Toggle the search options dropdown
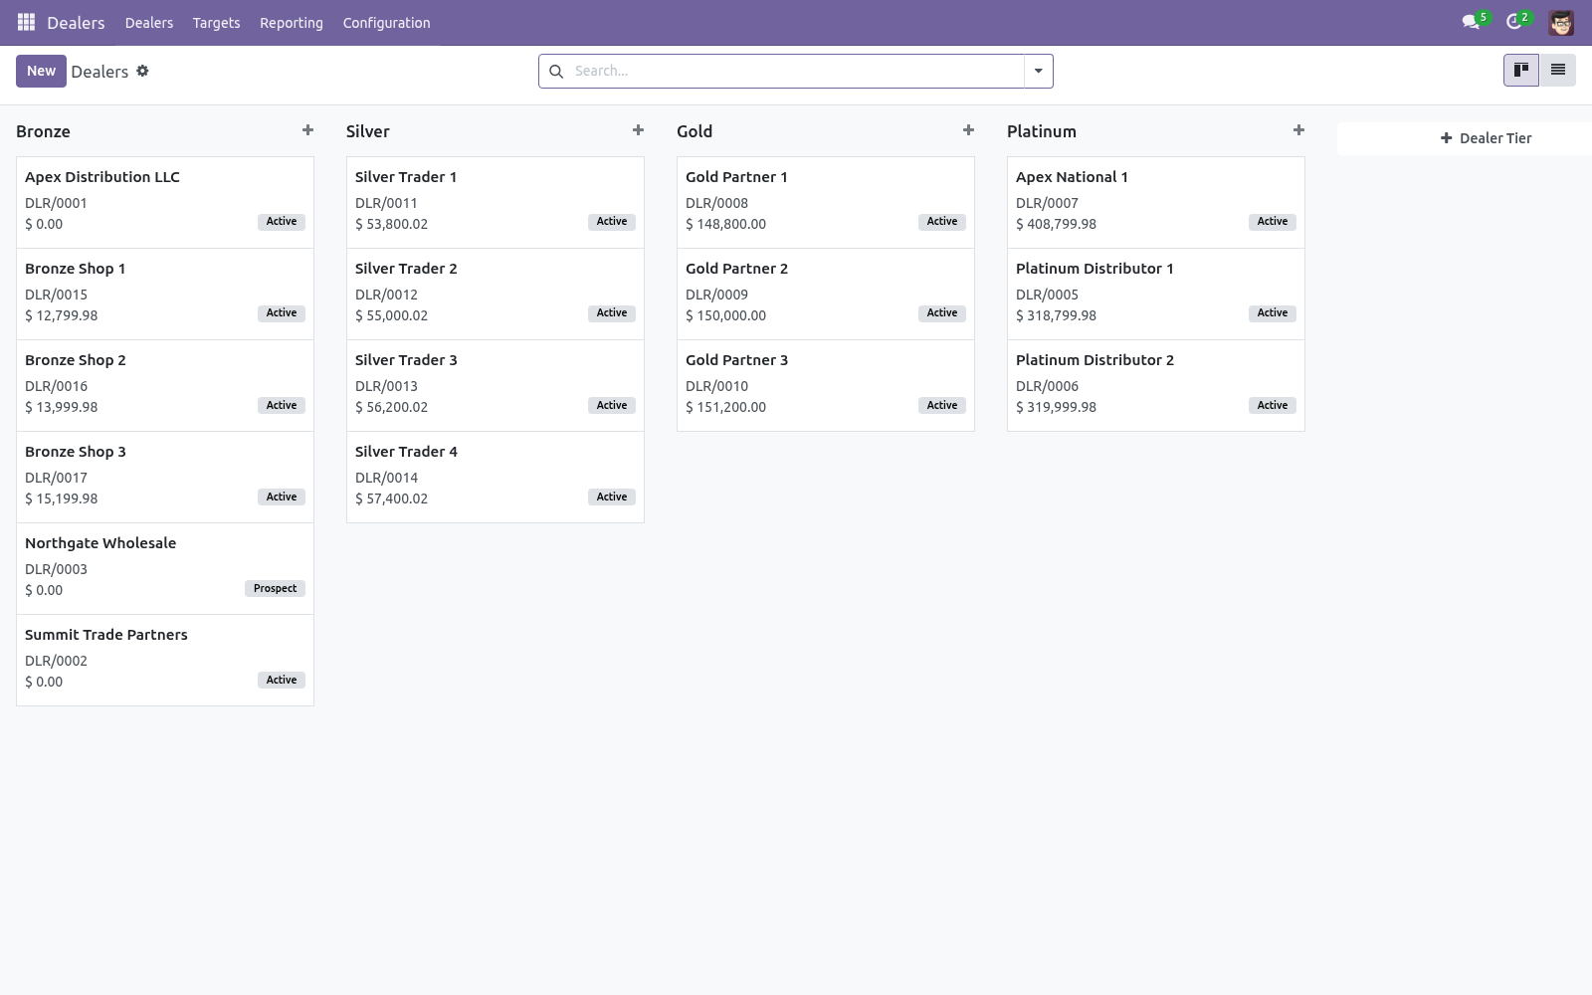Image resolution: width=1592 pixels, height=995 pixels. pyautogui.click(x=1038, y=71)
